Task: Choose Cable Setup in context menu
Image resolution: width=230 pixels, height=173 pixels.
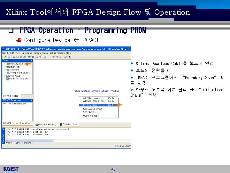Action: 98,112
